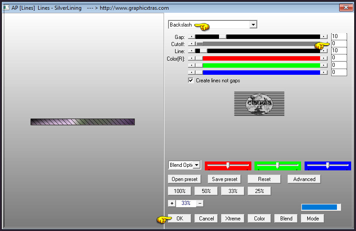The width and height of the screenshot is (356, 231).
Task: Adjust the red blend slider
Action: 228,166
